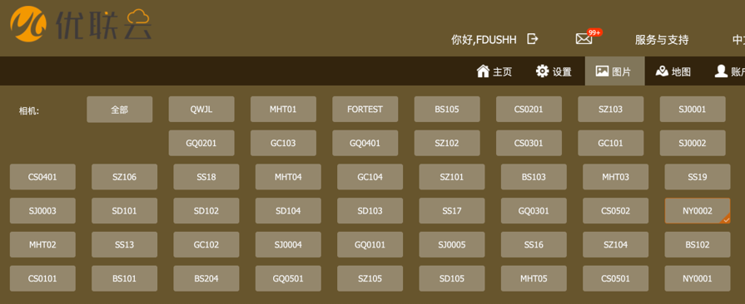The width and height of the screenshot is (745, 304).
Task: Choose camera GQ0201
Action: [201, 143]
